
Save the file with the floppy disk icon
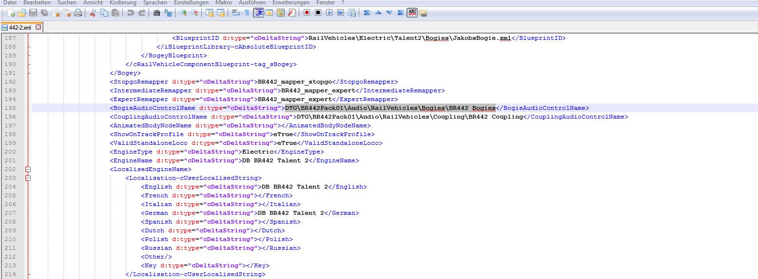(33, 13)
